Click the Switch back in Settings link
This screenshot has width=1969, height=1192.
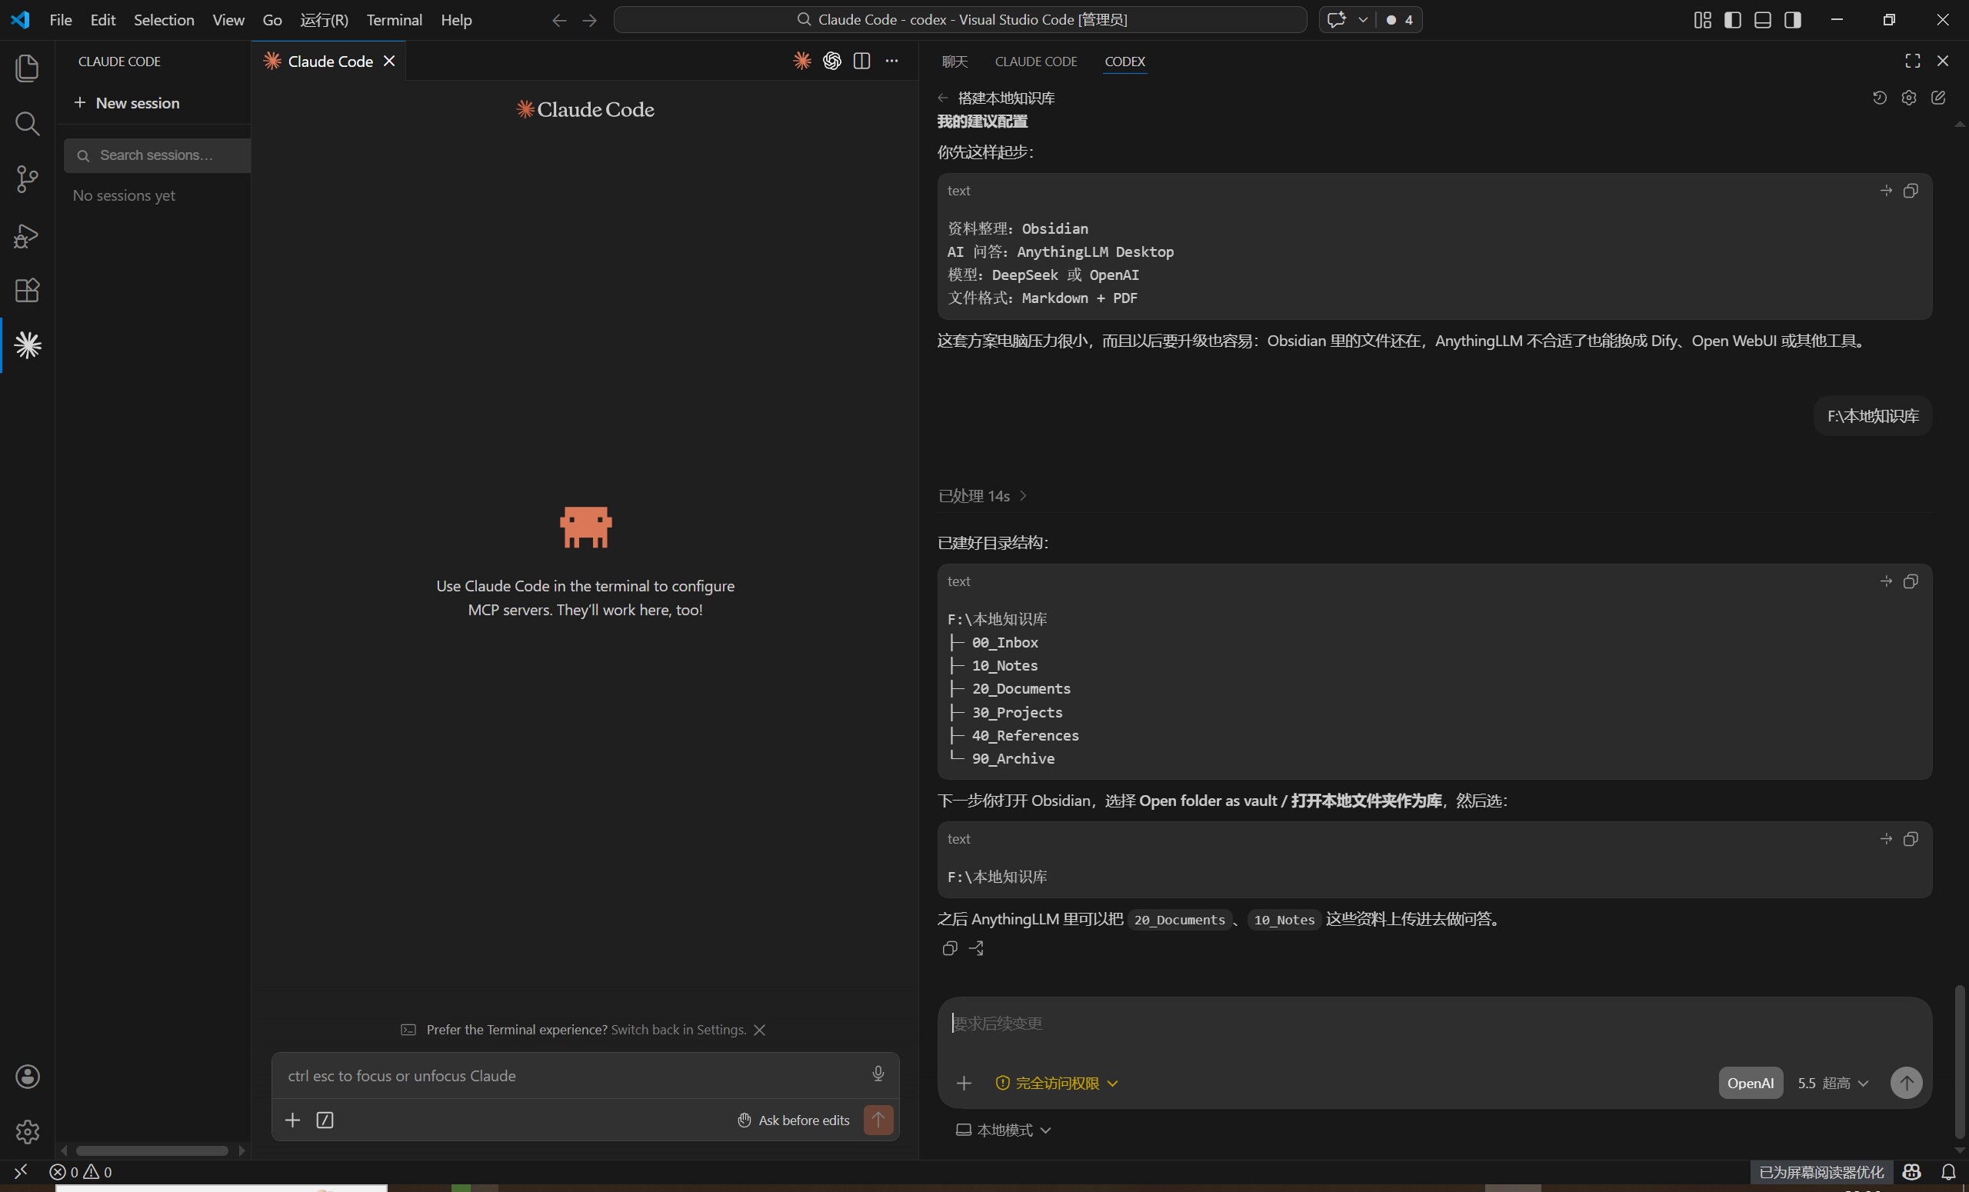[x=678, y=1030]
